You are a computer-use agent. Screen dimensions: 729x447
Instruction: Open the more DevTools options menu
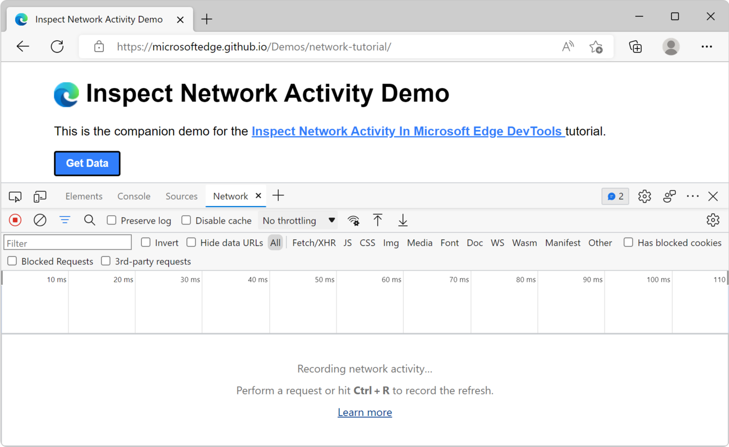point(693,196)
